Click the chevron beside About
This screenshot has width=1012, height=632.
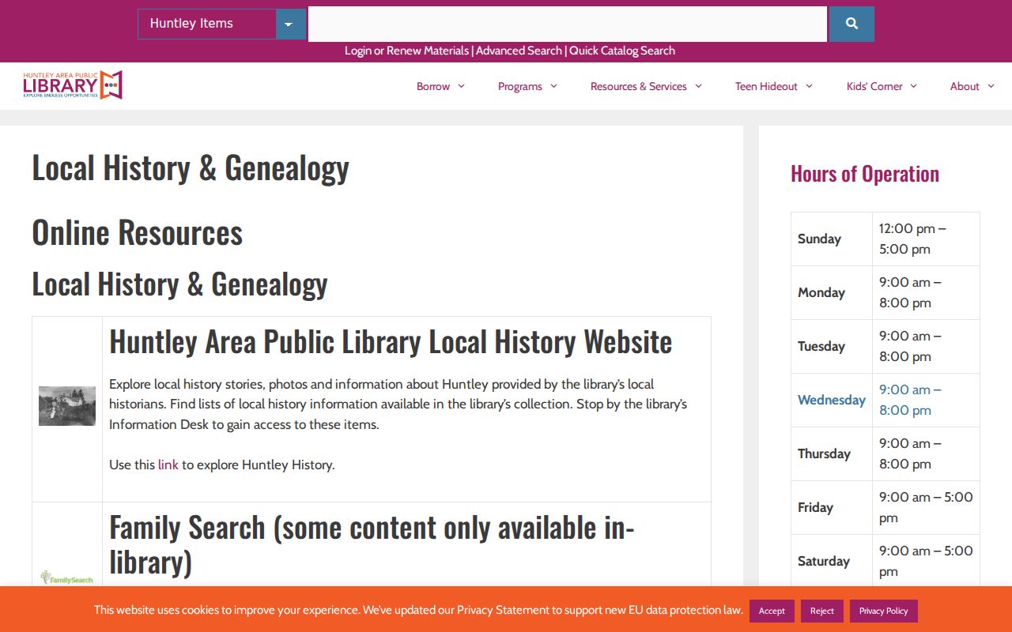(991, 86)
